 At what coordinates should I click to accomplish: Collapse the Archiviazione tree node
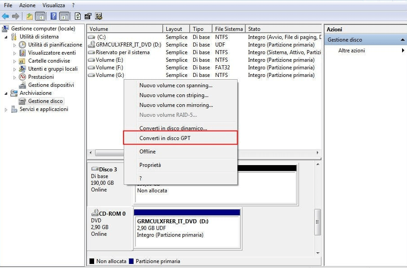[x=6, y=94]
